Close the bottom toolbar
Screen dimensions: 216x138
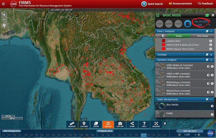165,123
